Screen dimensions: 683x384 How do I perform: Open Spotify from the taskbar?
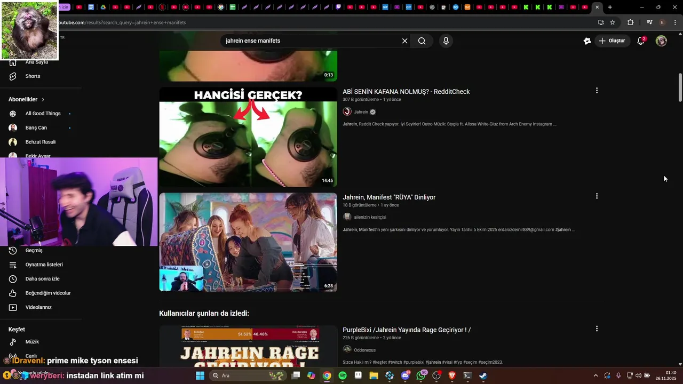click(343, 375)
